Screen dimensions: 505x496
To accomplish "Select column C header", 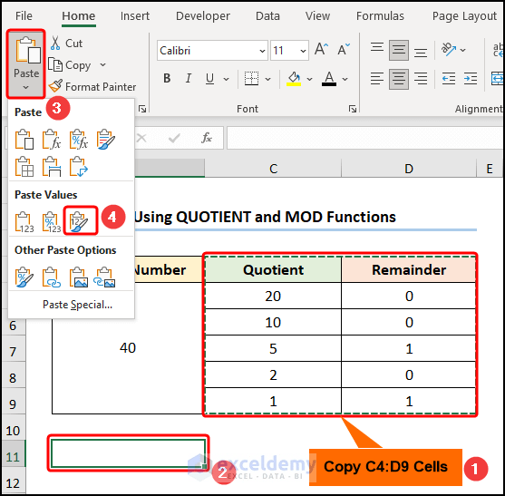I will coord(273,169).
